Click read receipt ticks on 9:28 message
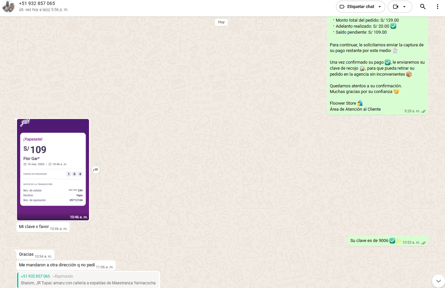 click(423, 111)
